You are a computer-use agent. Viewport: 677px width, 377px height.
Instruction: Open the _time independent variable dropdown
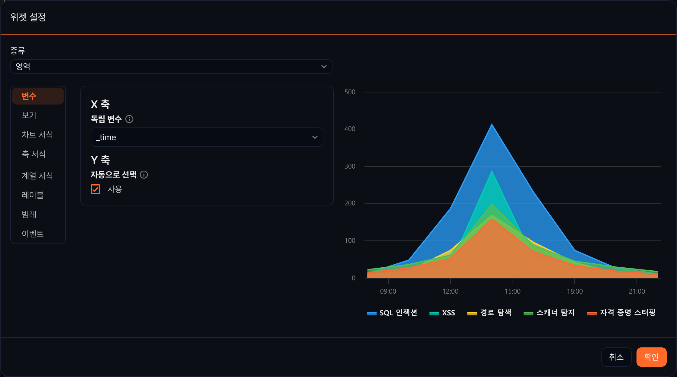pos(207,137)
